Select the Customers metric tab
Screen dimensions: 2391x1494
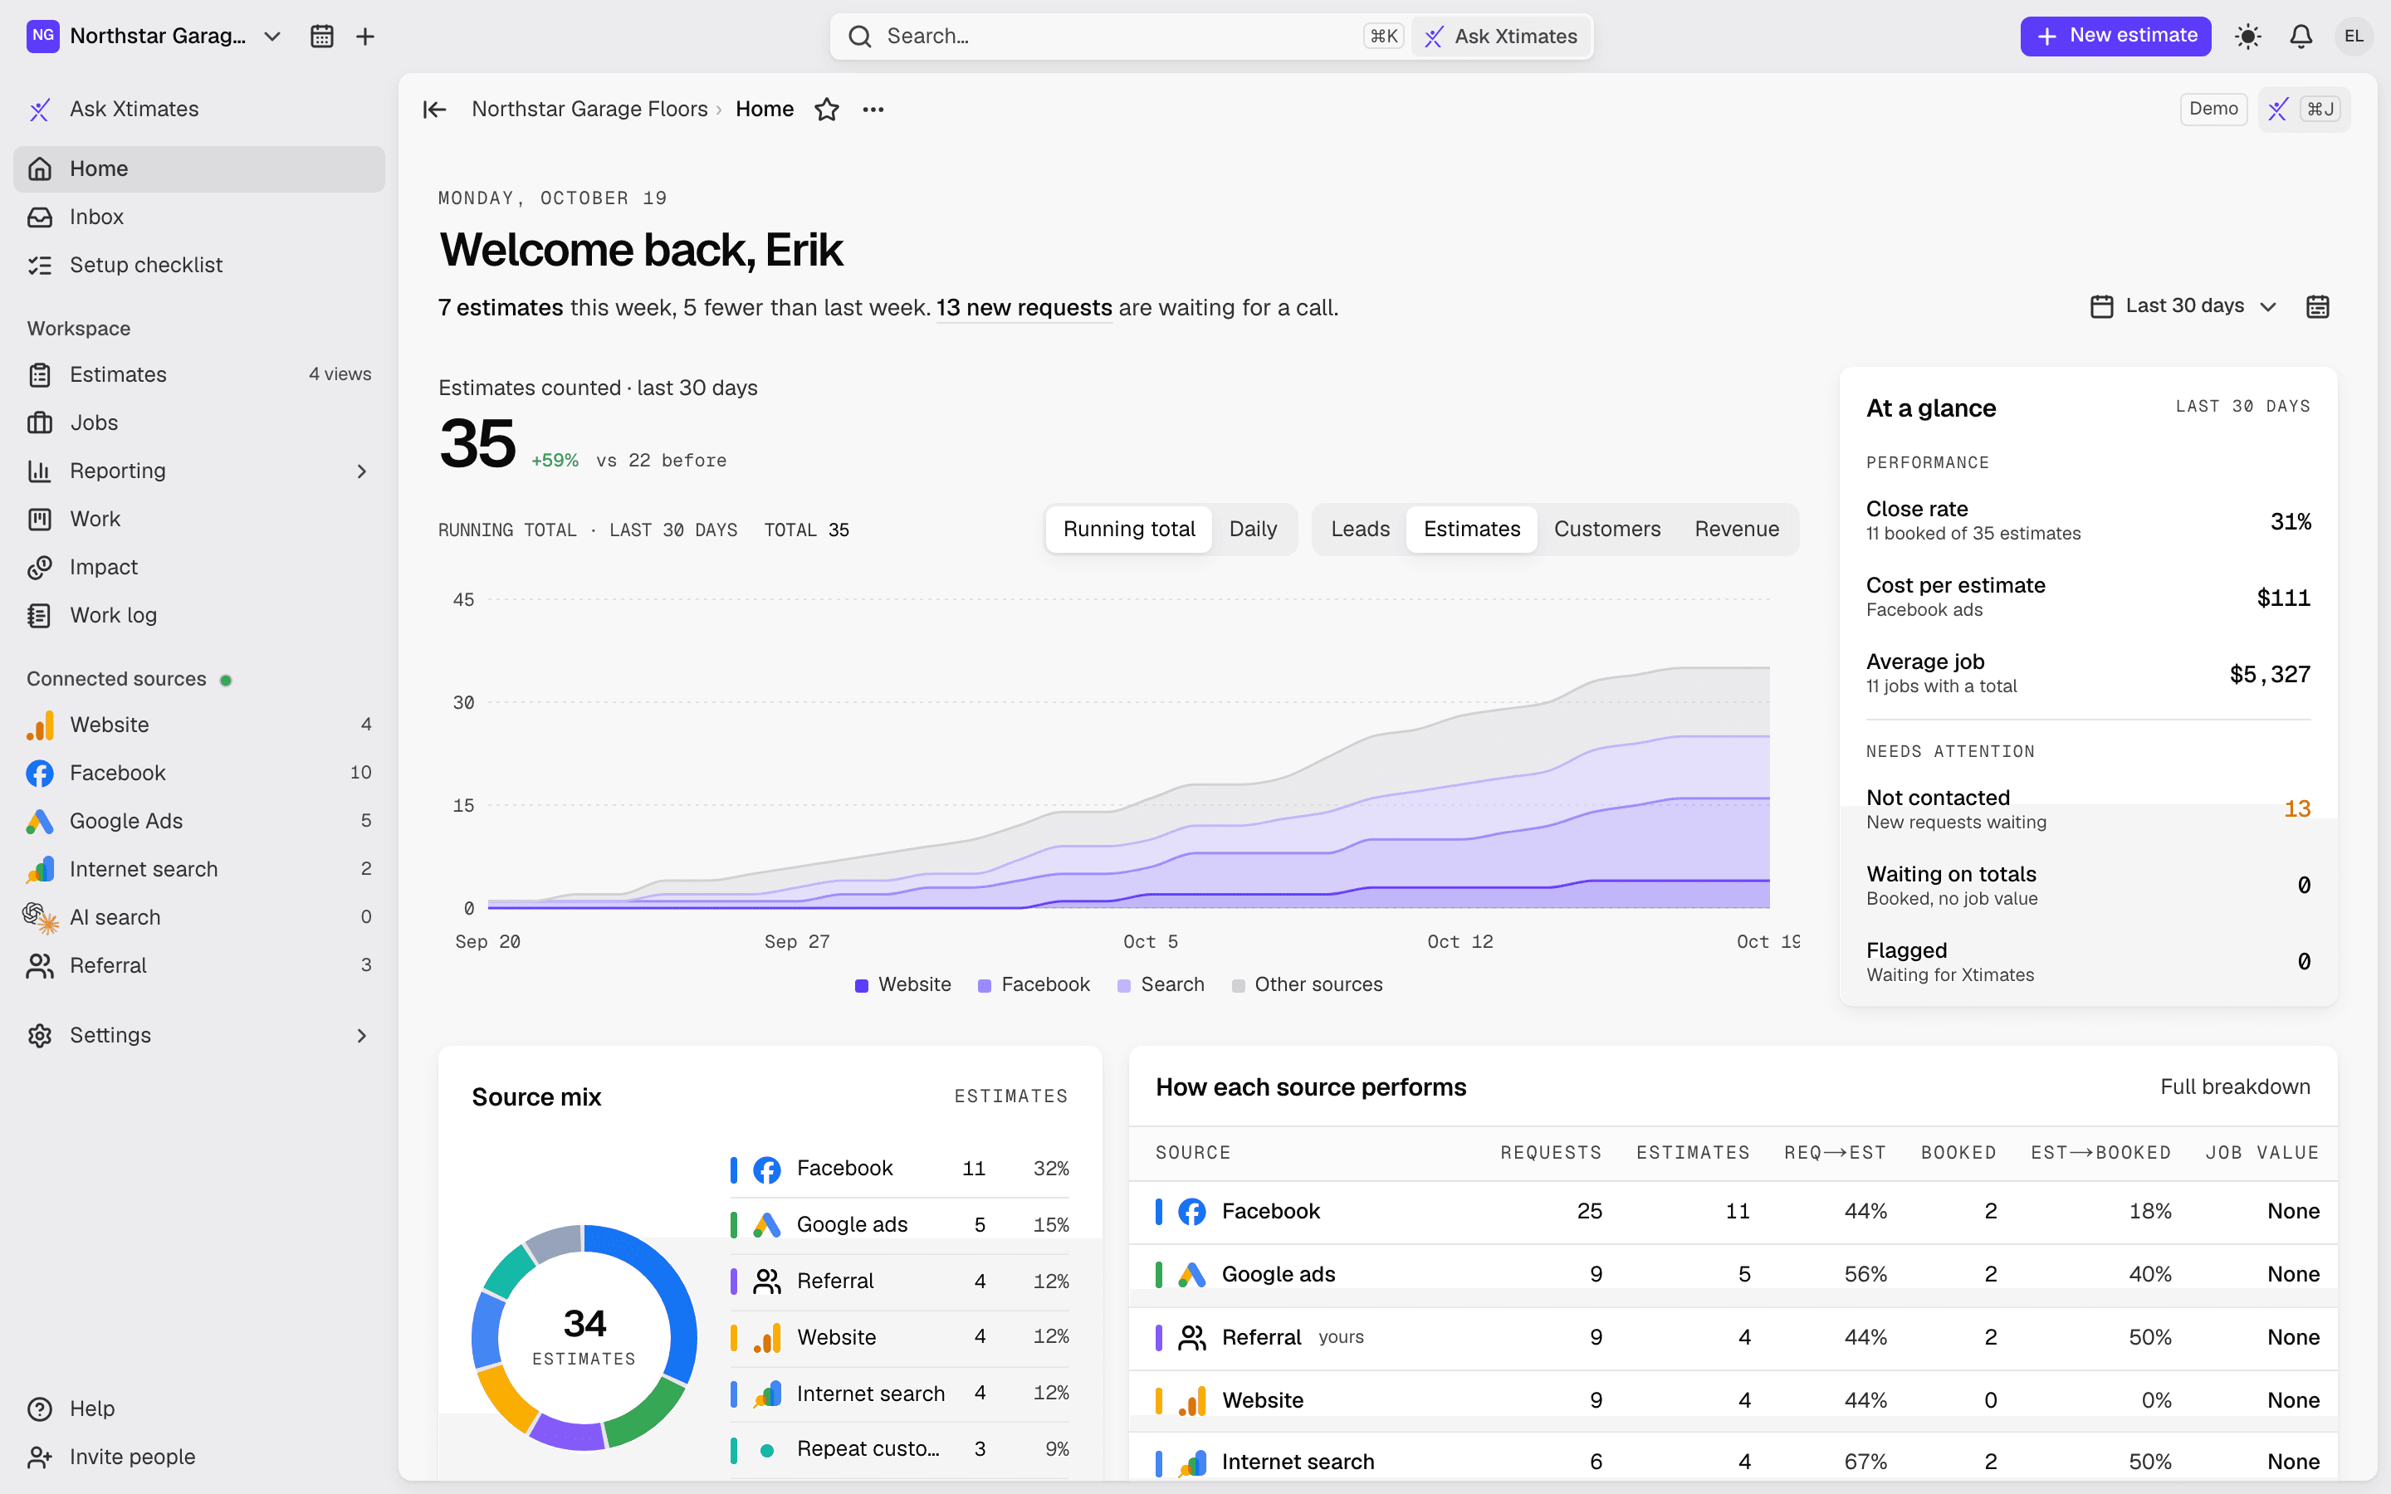[x=1606, y=529]
